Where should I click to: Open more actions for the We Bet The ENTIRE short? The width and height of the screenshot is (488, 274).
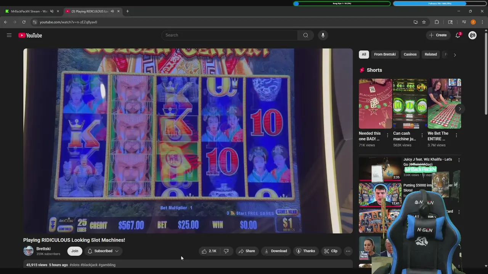[x=456, y=135]
